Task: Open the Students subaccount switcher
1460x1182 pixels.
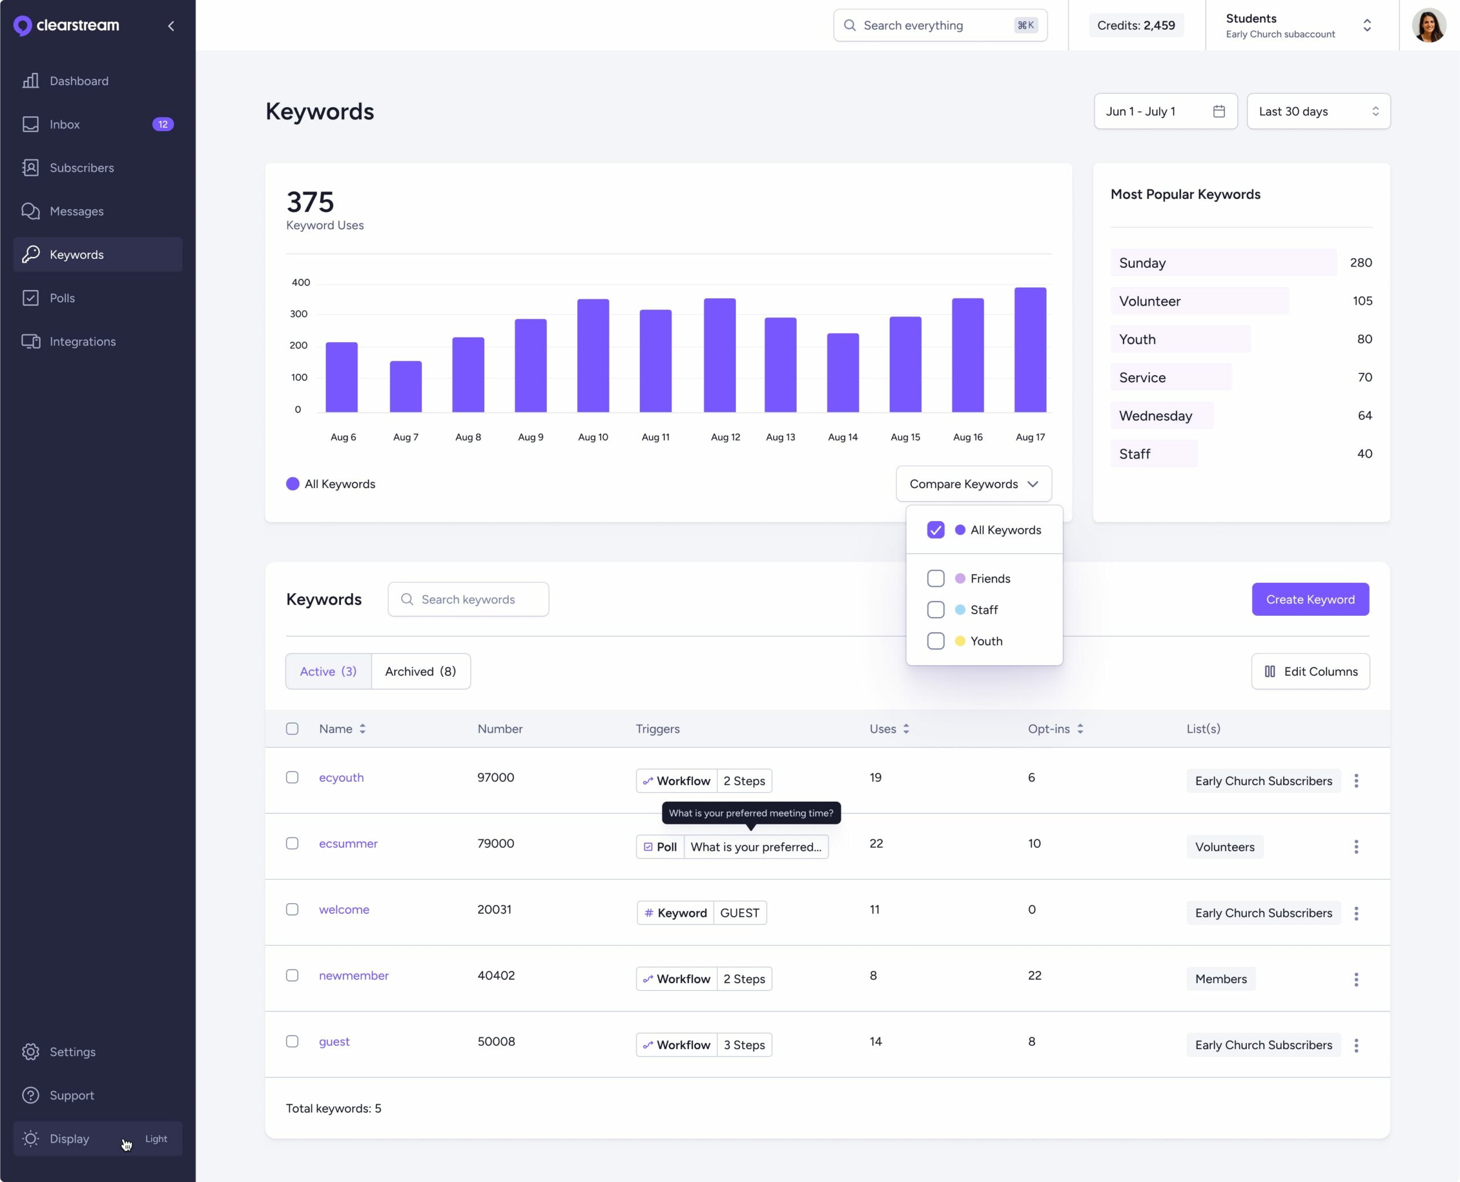Action: click(x=1301, y=25)
